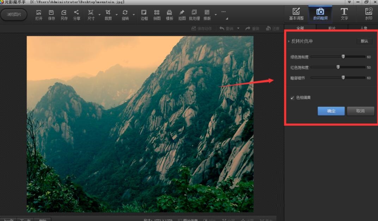Choose 另存 to save as a new file
378x221 pixels.
coord(64,15)
